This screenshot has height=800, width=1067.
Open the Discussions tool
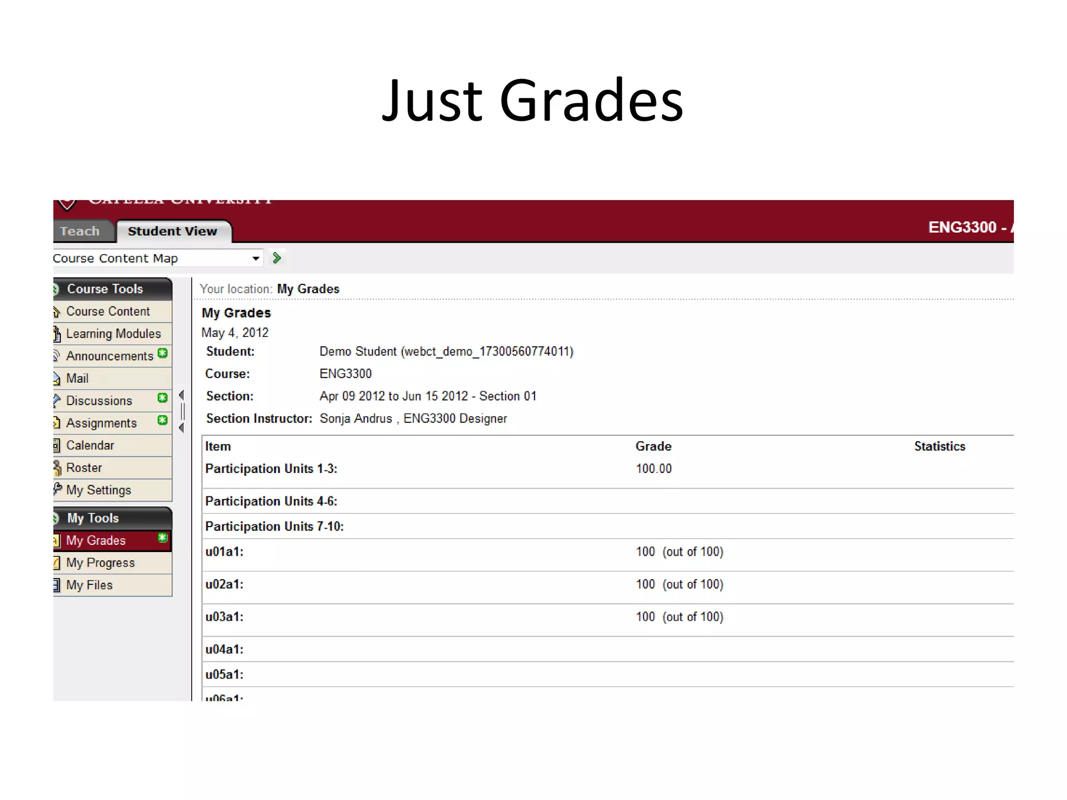99,401
